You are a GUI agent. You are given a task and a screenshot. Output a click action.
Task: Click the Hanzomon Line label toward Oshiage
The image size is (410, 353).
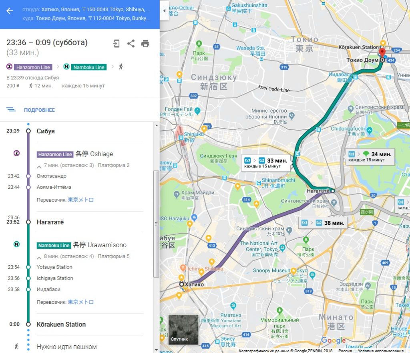54,154
